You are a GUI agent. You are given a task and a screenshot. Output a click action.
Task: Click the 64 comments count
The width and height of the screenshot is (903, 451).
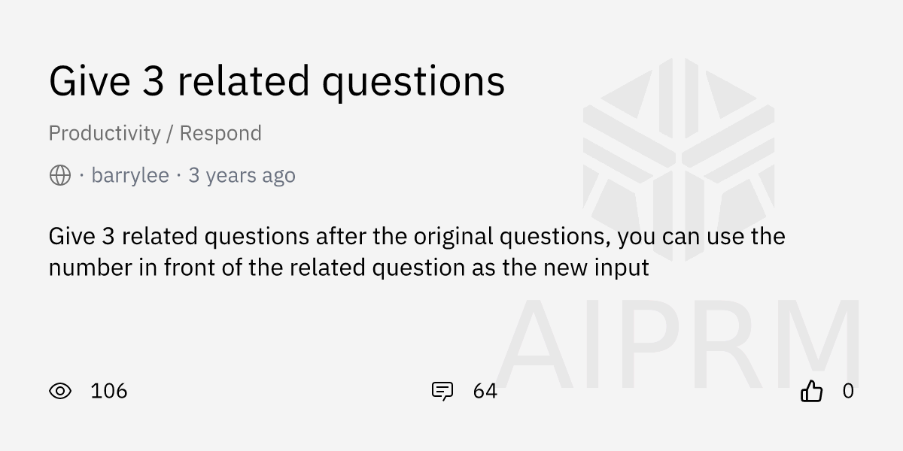point(485,391)
